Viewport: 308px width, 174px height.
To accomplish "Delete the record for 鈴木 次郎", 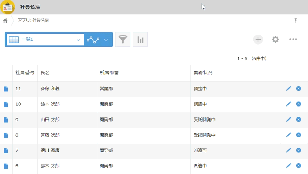I will click(298, 104).
